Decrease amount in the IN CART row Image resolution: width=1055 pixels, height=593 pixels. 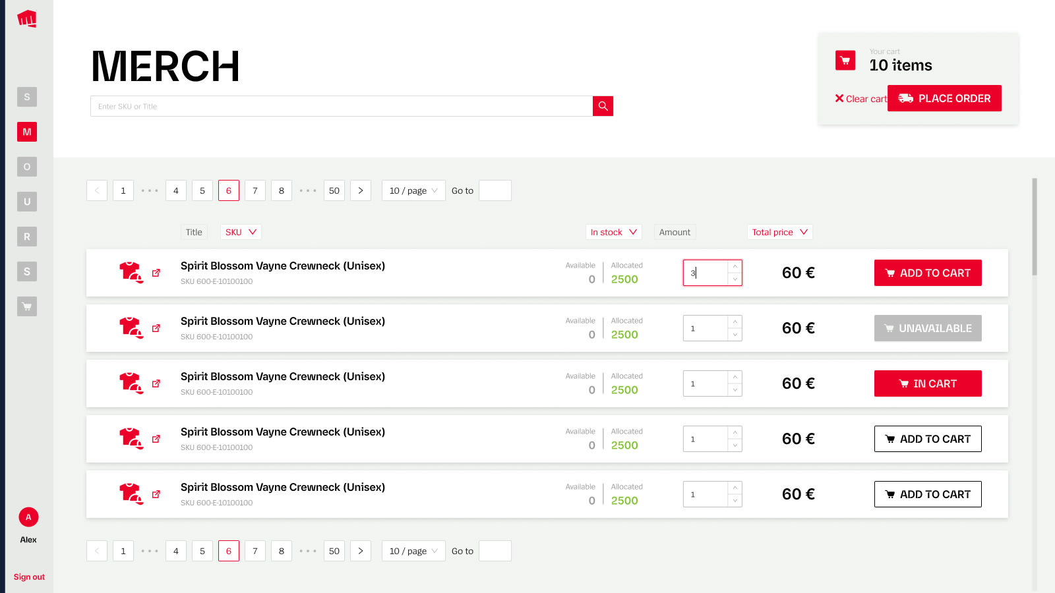[x=735, y=390]
